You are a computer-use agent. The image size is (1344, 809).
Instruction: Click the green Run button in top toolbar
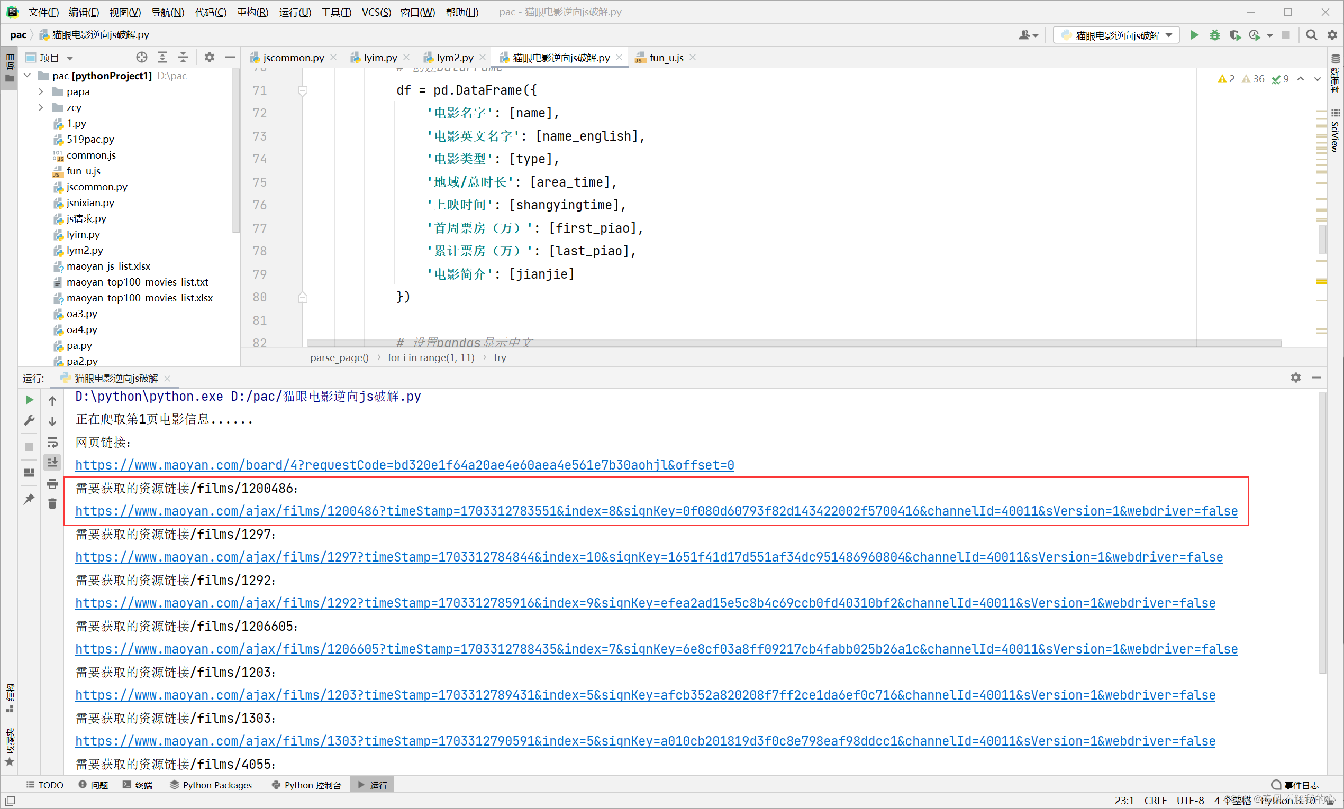(x=1194, y=35)
